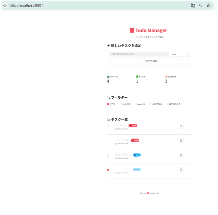Image resolution: width=218 pixels, height=215 pixels.
Task: Check off the 会議の準備をする task
Action: 108,156
